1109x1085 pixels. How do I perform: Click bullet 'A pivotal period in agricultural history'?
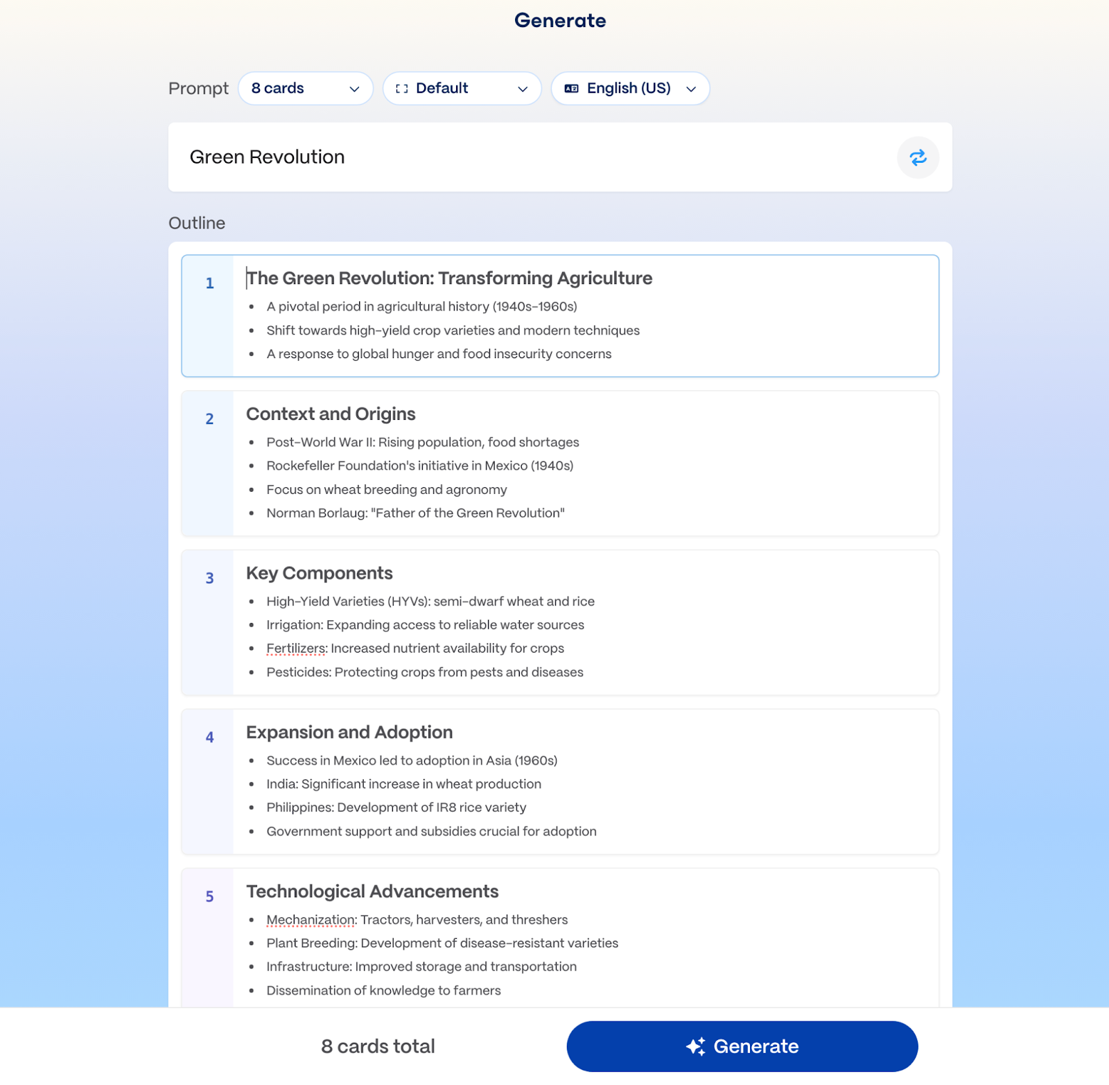click(421, 307)
